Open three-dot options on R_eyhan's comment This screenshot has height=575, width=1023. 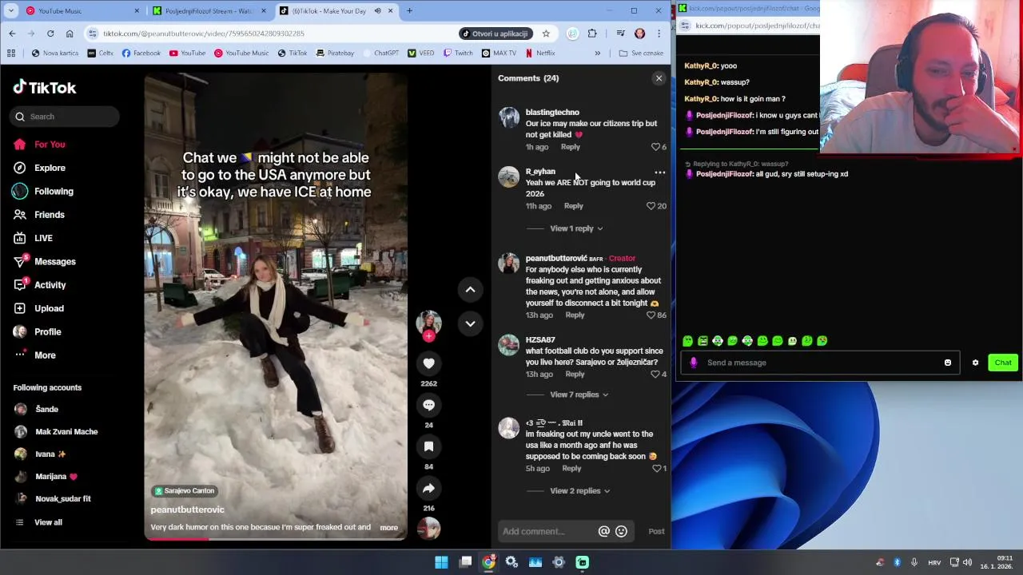pyautogui.click(x=659, y=172)
